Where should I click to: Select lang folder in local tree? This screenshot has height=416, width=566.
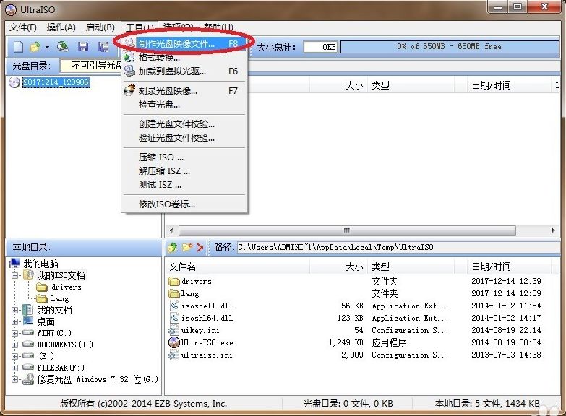click(x=59, y=299)
